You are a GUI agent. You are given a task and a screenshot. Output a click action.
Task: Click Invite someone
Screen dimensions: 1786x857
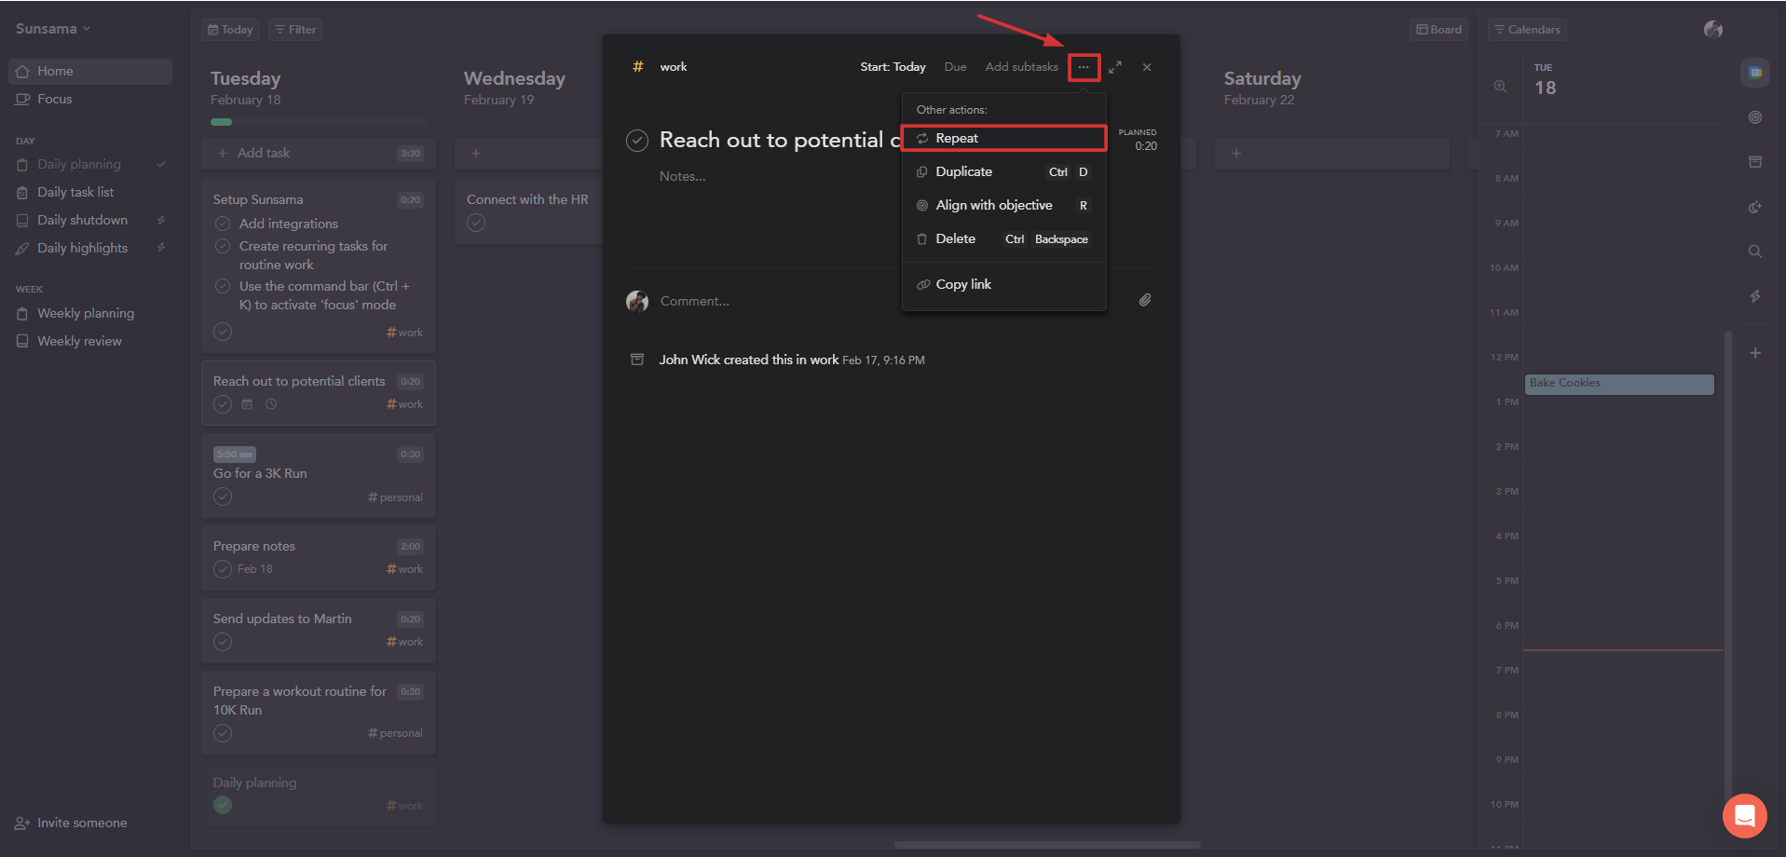tap(71, 823)
